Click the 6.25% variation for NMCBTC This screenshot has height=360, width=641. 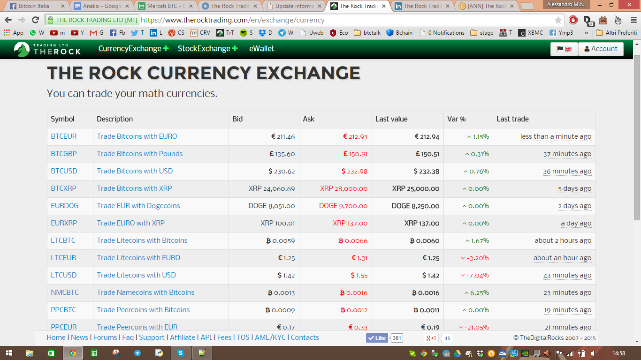[477, 293]
